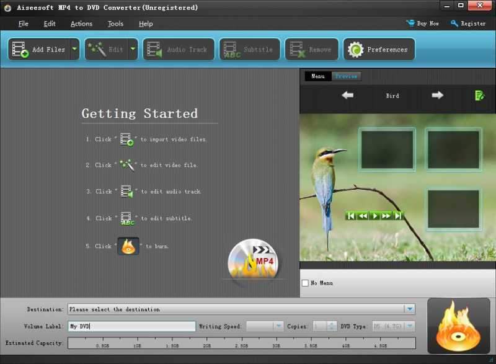Open the Tools menu
The height and width of the screenshot is (364, 496).
(x=115, y=24)
